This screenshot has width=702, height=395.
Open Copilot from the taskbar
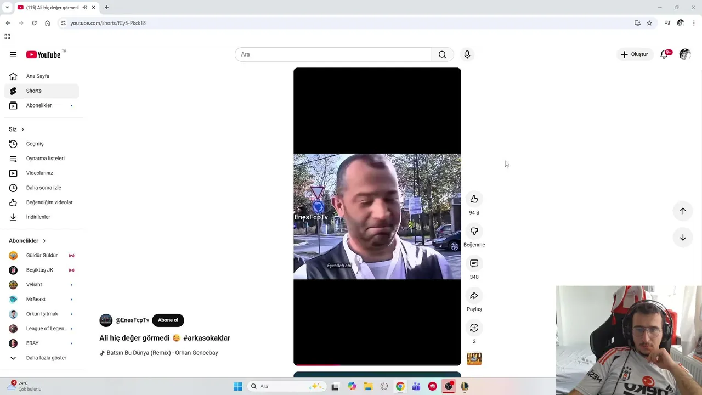coord(352,386)
